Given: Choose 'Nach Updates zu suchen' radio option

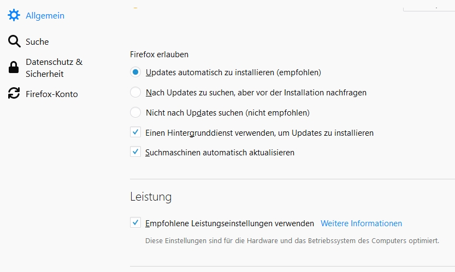Looking at the screenshot, I should coord(135,93).
